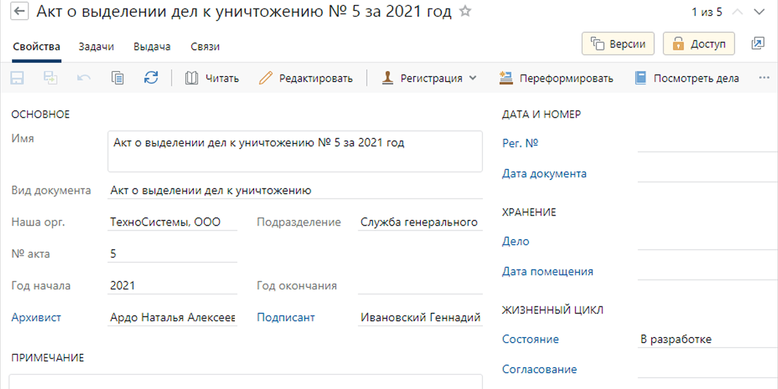Refresh the document card
This screenshot has height=389, width=778.
click(x=151, y=78)
